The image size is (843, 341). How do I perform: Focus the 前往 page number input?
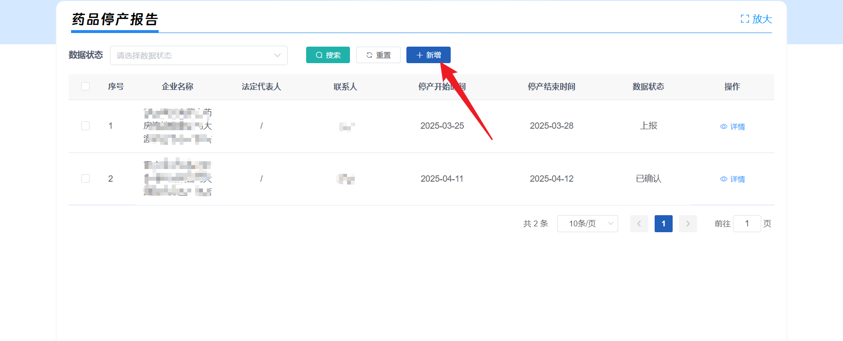pyautogui.click(x=747, y=223)
